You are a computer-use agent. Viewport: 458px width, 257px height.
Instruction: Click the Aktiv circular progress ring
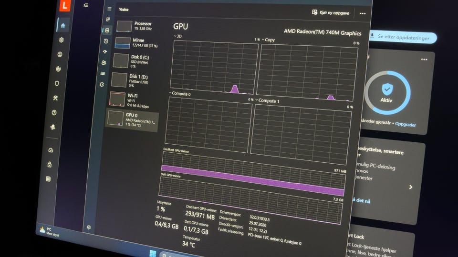pos(387,93)
